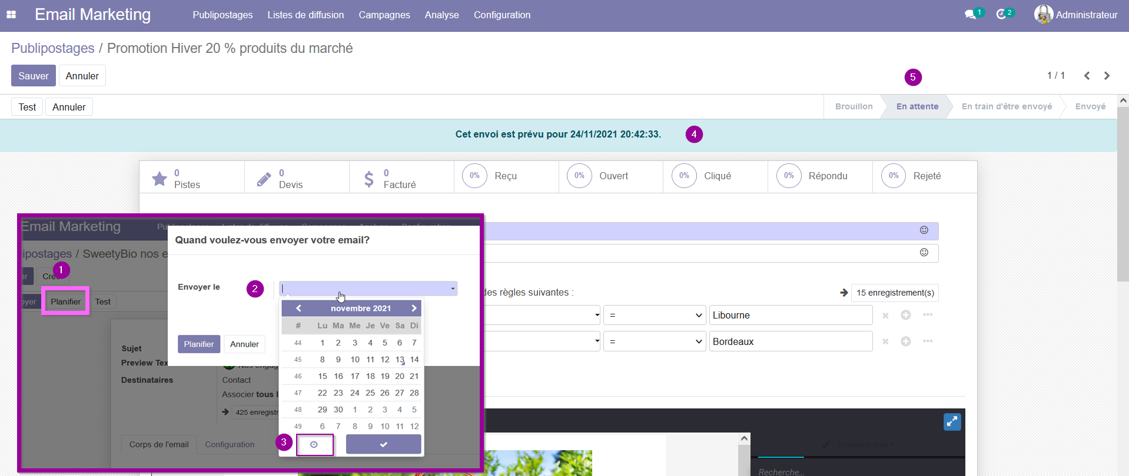
Task: Open the conversations chat icon
Action: coord(971,14)
